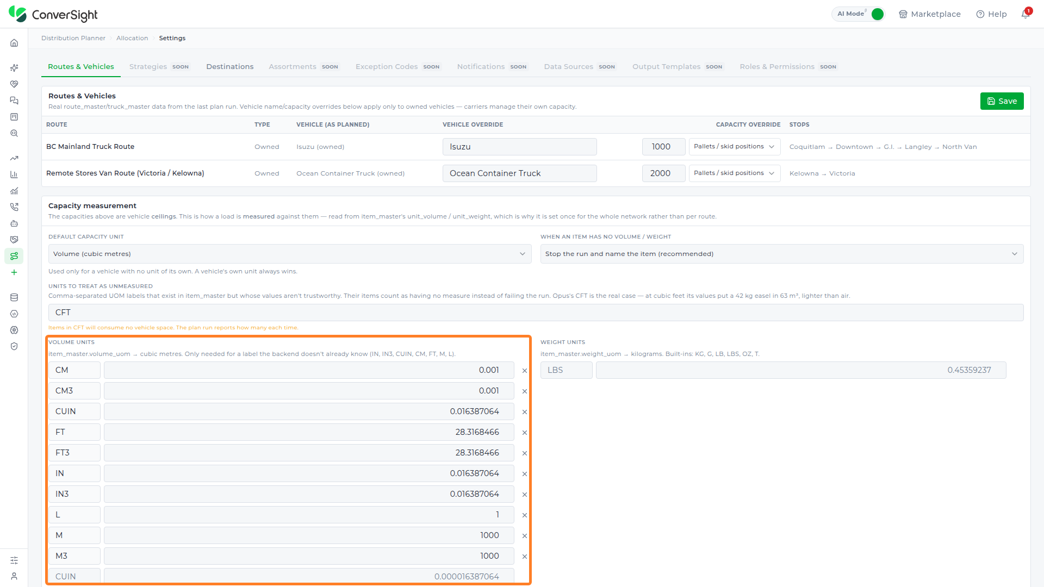This screenshot has width=1044, height=587.
Task: Open the trending line chart sidebar icon
Action: click(14, 158)
